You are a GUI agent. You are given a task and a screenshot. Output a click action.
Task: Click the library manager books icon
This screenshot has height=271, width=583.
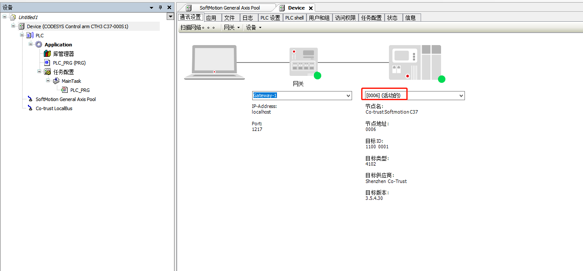click(x=47, y=54)
